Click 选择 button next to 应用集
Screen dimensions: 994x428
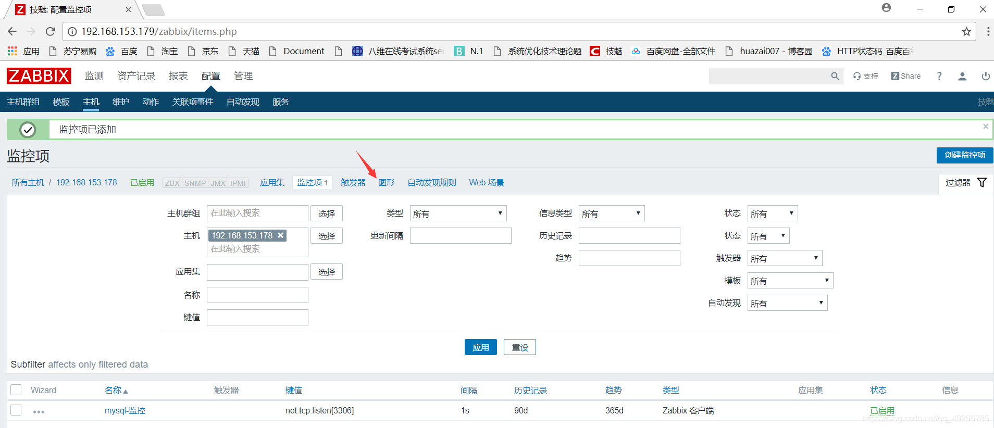[x=327, y=272]
